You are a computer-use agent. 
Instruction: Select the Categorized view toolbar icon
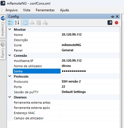(10, 23)
